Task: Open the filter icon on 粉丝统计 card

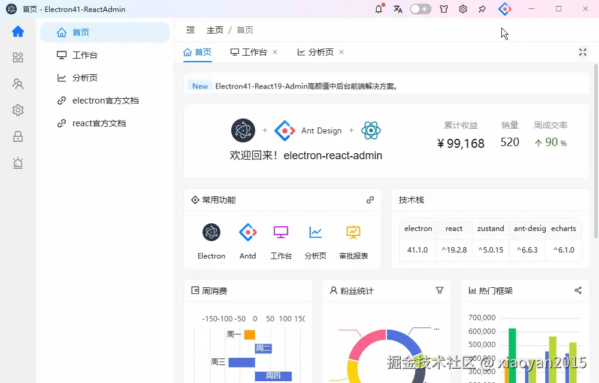Action: (440, 291)
